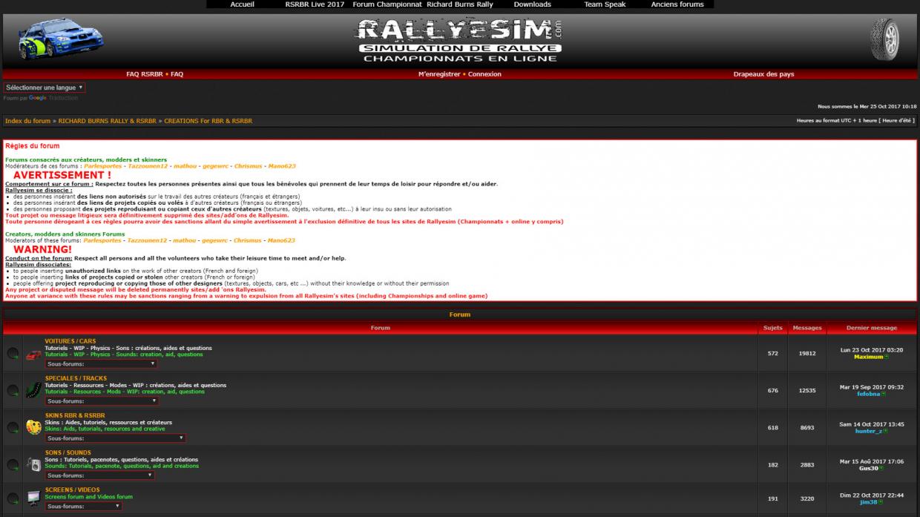Viewport: 920px width, 517px height.
Task: Open user hunter_z's profile
Action: (x=869, y=431)
